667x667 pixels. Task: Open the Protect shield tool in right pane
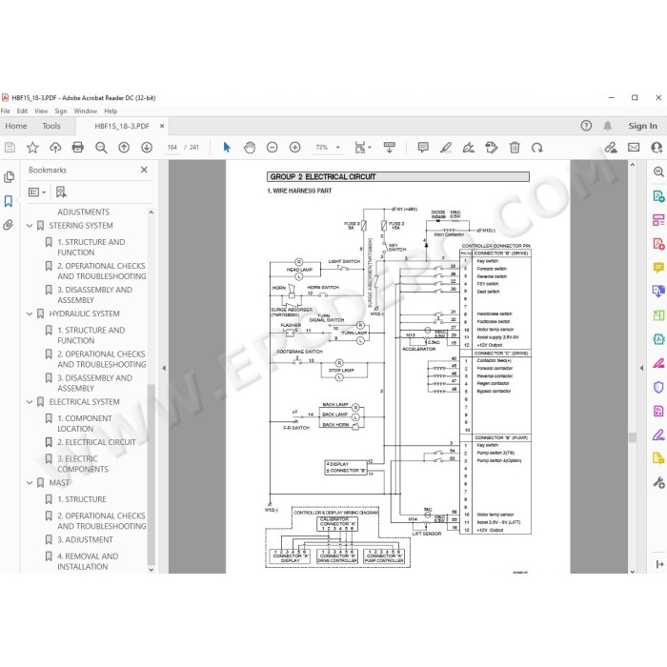pos(658,387)
